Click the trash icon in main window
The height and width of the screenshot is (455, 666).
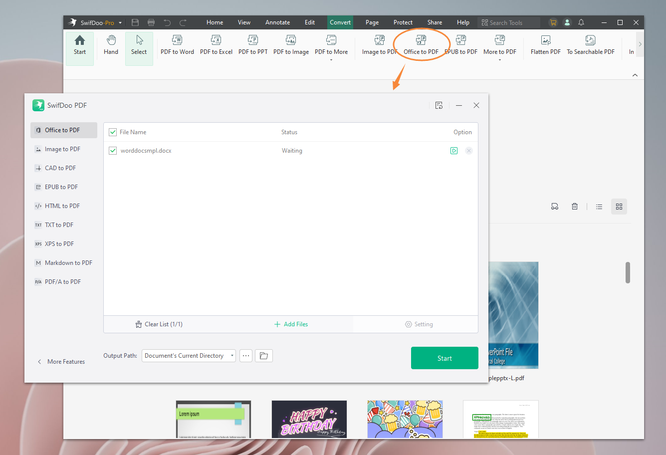[x=575, y=207]
